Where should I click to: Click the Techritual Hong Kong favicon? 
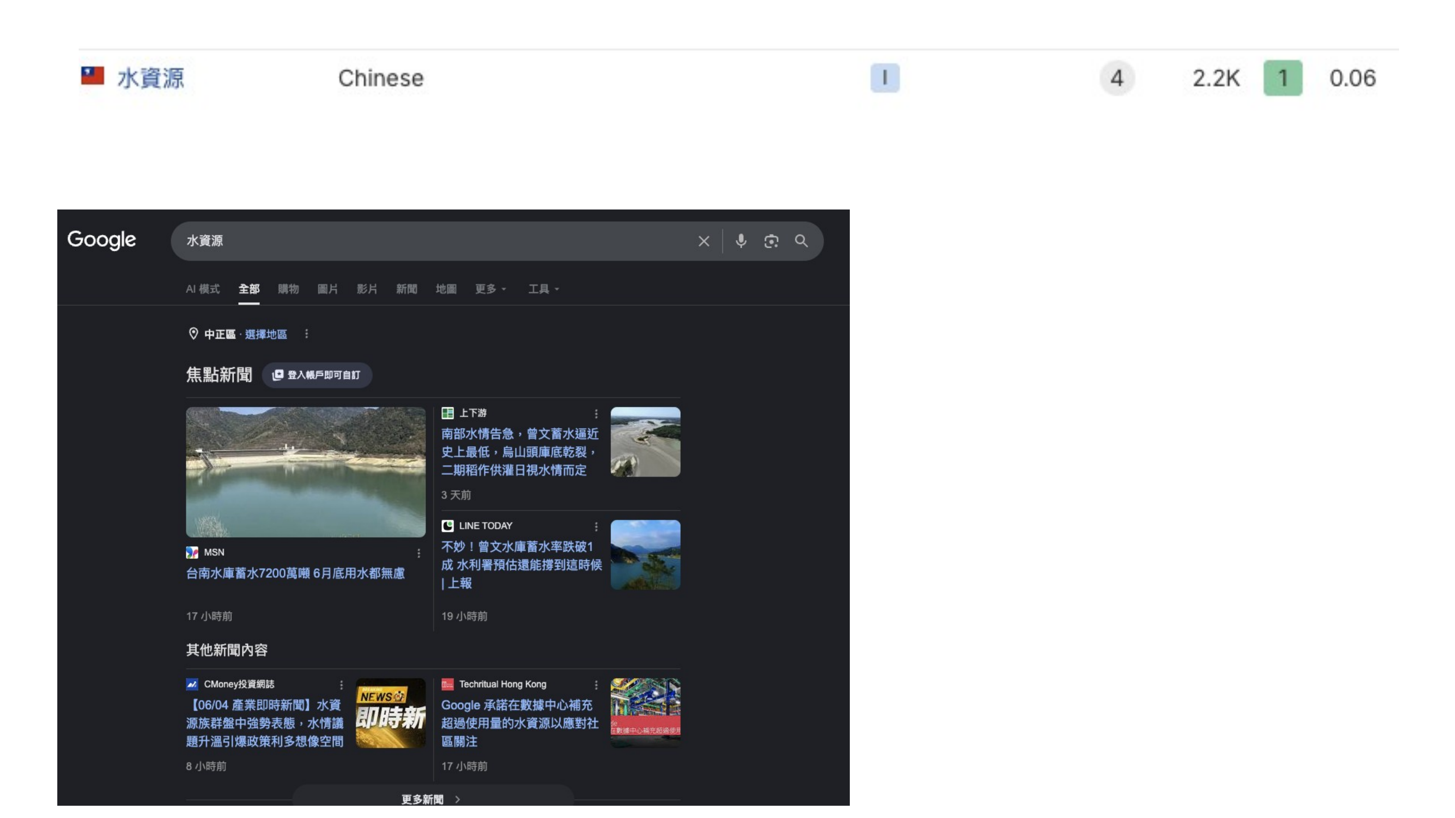447,684
